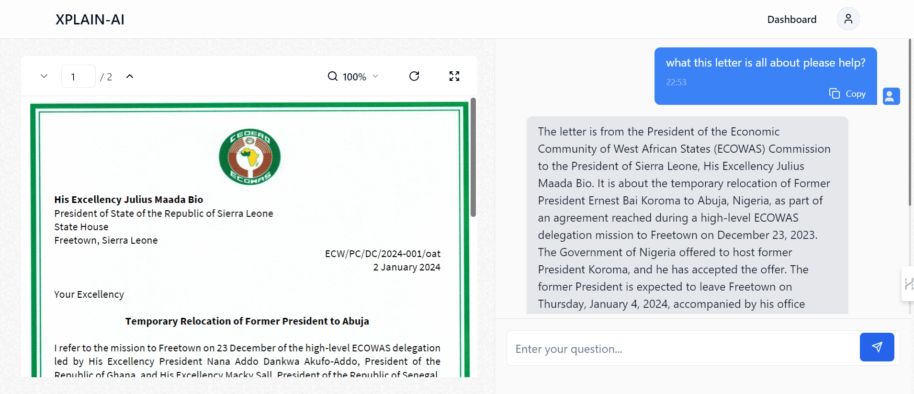
Task: Click the paper-plane send button
Action: [877, 347]
